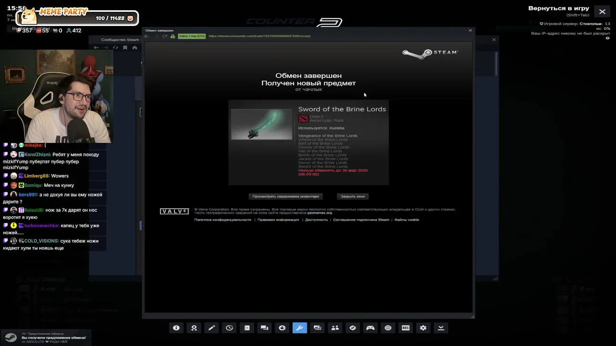Open 'Файлы cookie' footer link
616x346 pixels.
(407, 220)
